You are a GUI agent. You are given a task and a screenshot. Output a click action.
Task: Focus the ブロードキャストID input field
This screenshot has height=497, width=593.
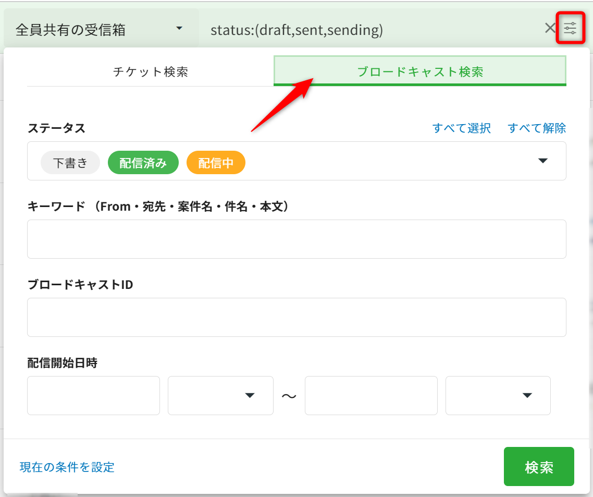click(296, 317)
